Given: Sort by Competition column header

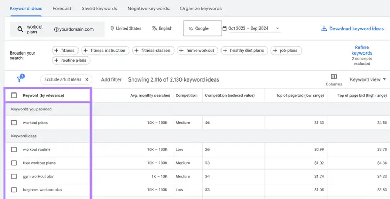Looking at the screenshot, I should click(x=186, y=95).
